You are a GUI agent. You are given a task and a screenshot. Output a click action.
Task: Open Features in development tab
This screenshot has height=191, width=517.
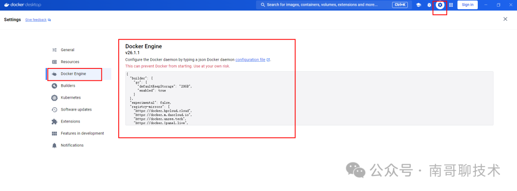79,134
